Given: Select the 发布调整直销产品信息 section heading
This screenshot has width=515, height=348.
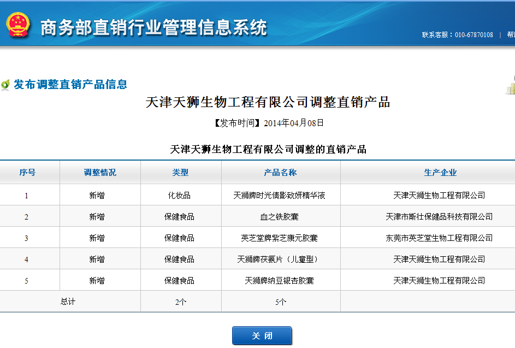Looking at the screenshot, I should (x=70, y=85).
